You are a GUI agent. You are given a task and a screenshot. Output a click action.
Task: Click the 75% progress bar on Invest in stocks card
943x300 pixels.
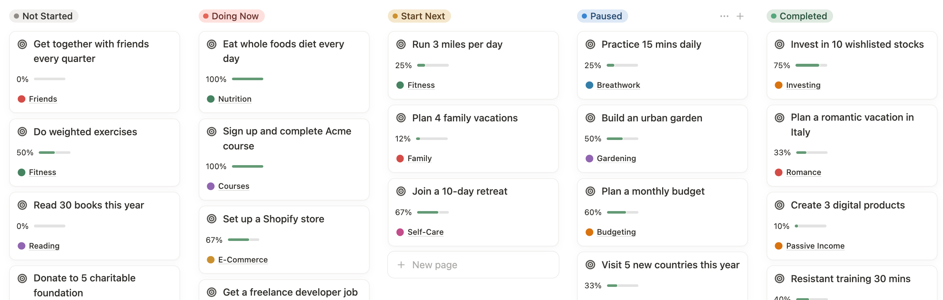811,65
